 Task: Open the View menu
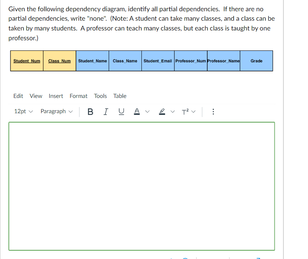36,96
